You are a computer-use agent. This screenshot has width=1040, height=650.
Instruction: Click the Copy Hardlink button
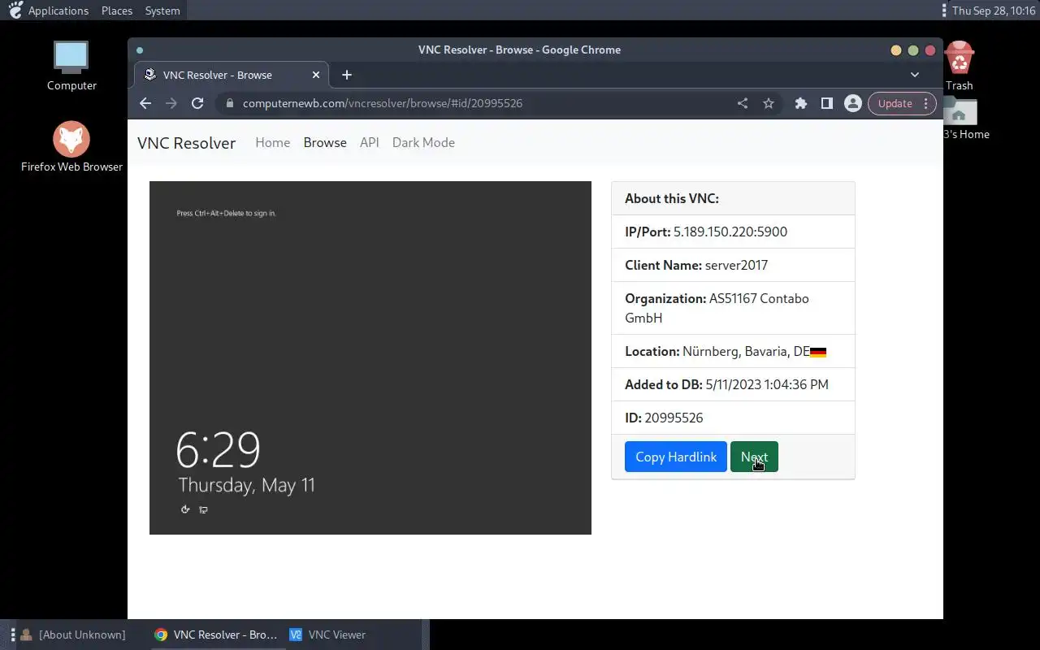pyautogui.click(x=676, y=457)
